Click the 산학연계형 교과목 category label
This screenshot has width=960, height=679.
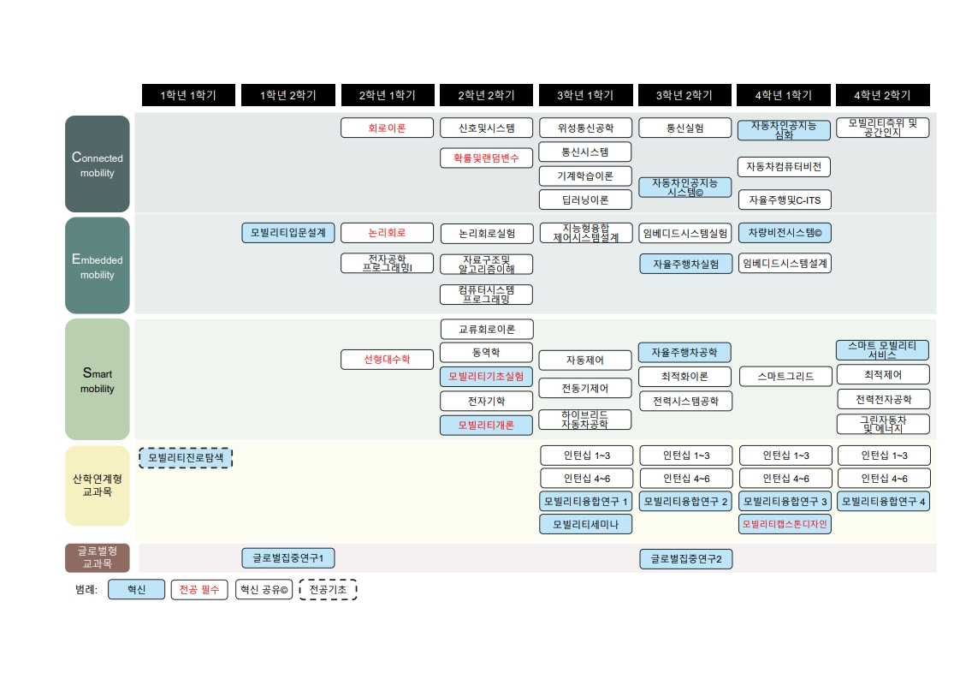point(97,485)
